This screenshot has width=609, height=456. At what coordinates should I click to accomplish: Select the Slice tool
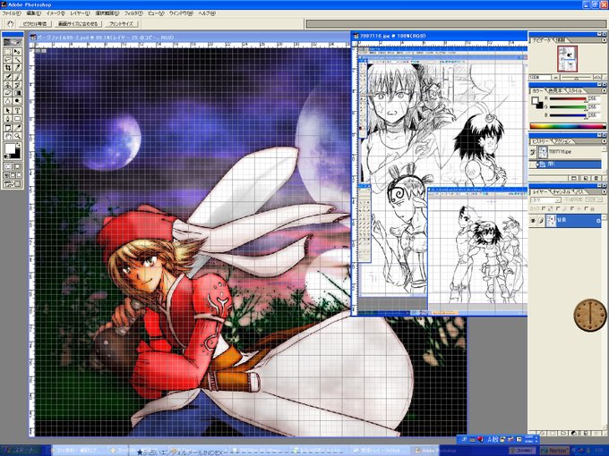point(17,68)
